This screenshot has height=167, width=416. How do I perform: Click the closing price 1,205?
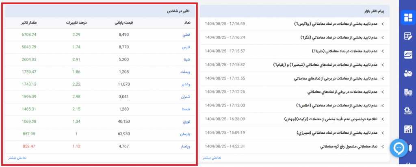pos(123,72)
